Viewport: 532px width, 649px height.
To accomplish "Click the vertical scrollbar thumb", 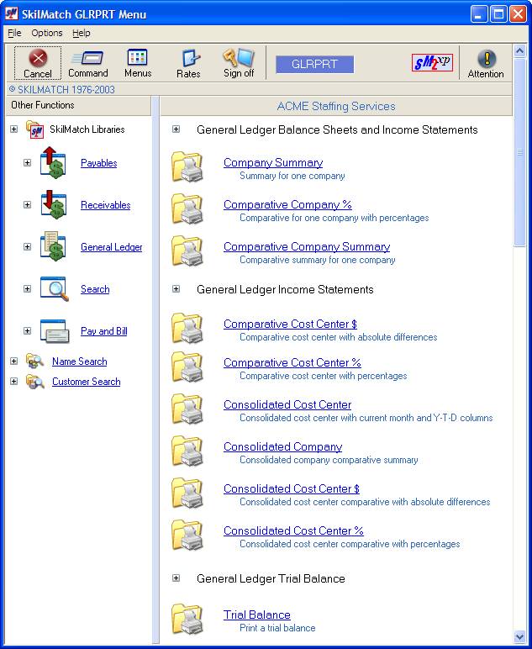I will click(519, 152).
